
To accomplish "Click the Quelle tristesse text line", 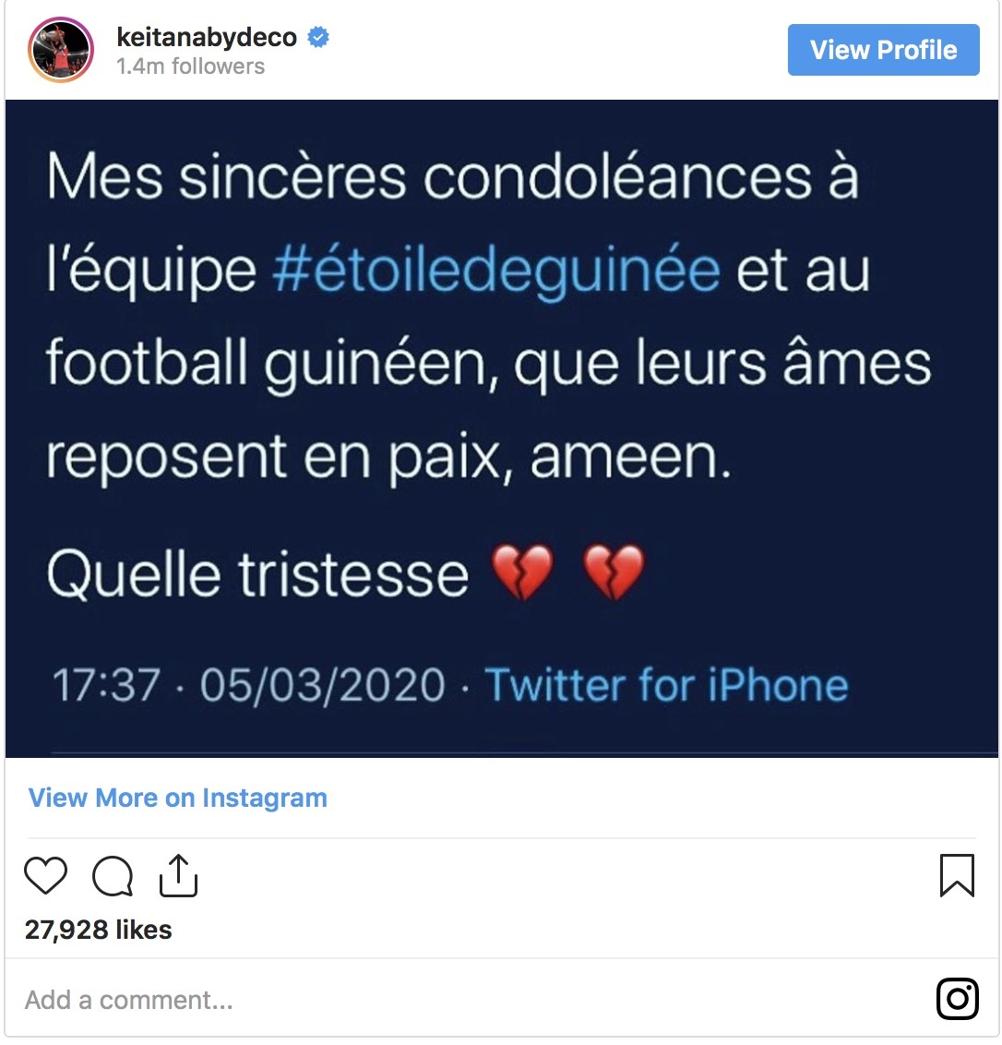I will 257,574.
